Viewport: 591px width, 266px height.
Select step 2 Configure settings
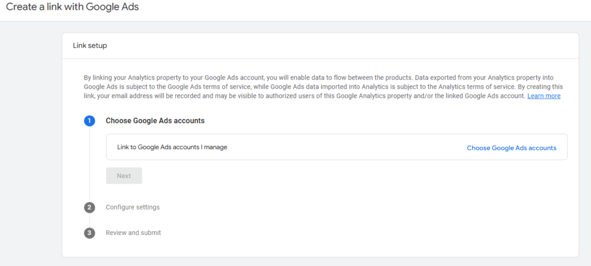click(x=133, y=207)
